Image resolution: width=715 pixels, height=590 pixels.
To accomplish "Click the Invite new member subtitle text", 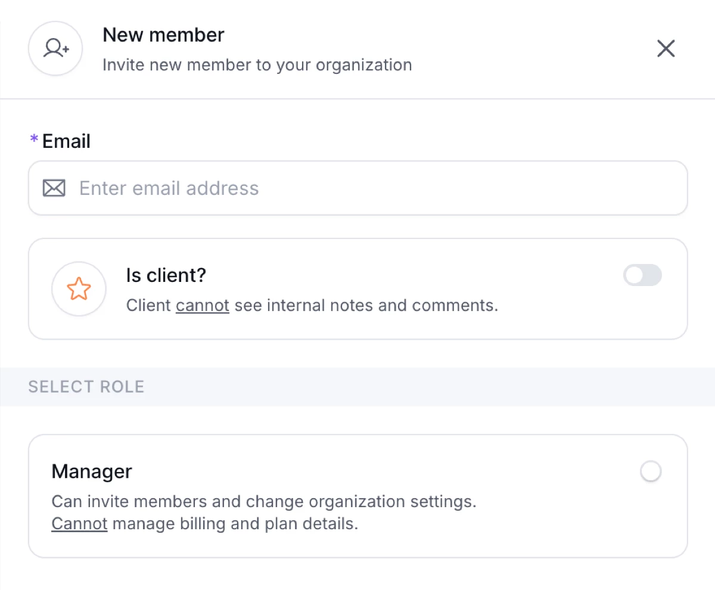I will (257, 64).
